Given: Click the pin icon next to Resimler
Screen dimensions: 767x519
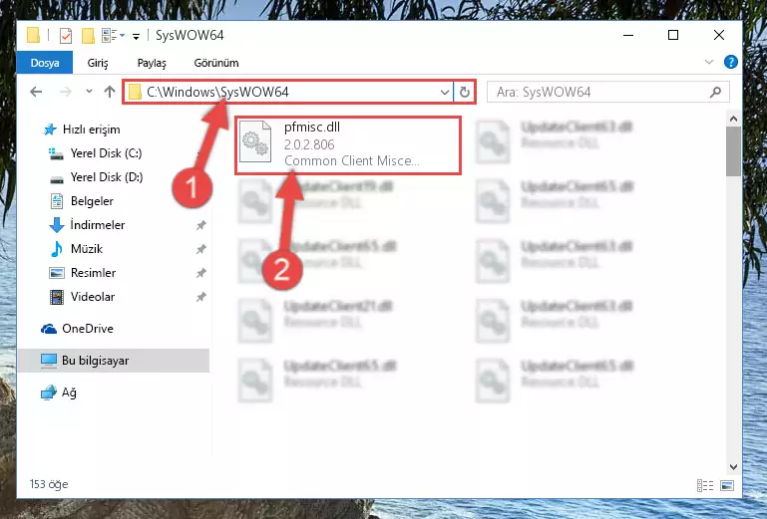Looking at the screenshot, I should pyautogui.click(x=201, y=273).
